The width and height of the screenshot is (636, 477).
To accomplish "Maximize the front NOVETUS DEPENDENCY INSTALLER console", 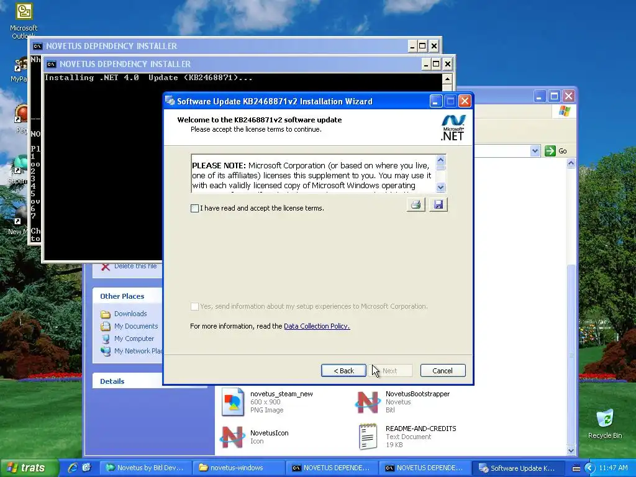I will point(436,64).
